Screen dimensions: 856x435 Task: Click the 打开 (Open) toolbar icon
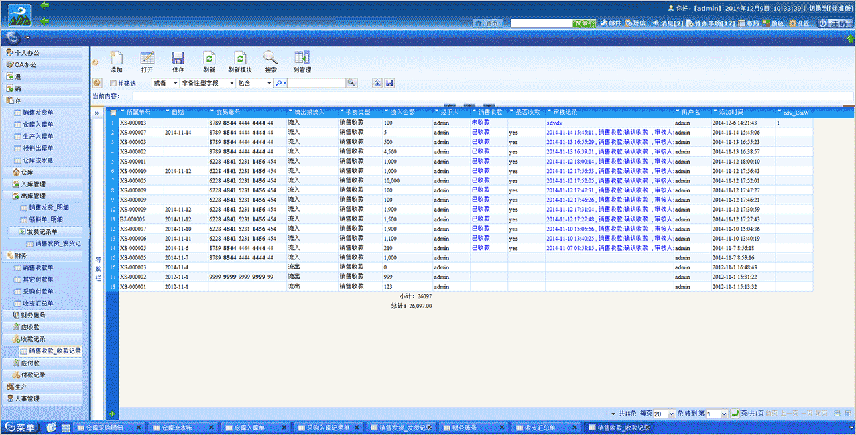147,58
